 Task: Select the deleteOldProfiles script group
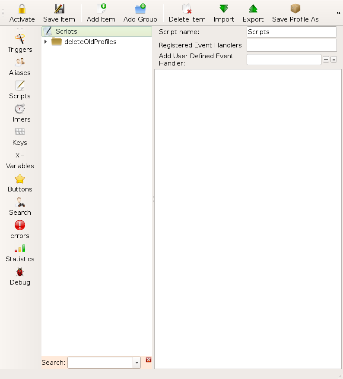click(x=90, y=41)
